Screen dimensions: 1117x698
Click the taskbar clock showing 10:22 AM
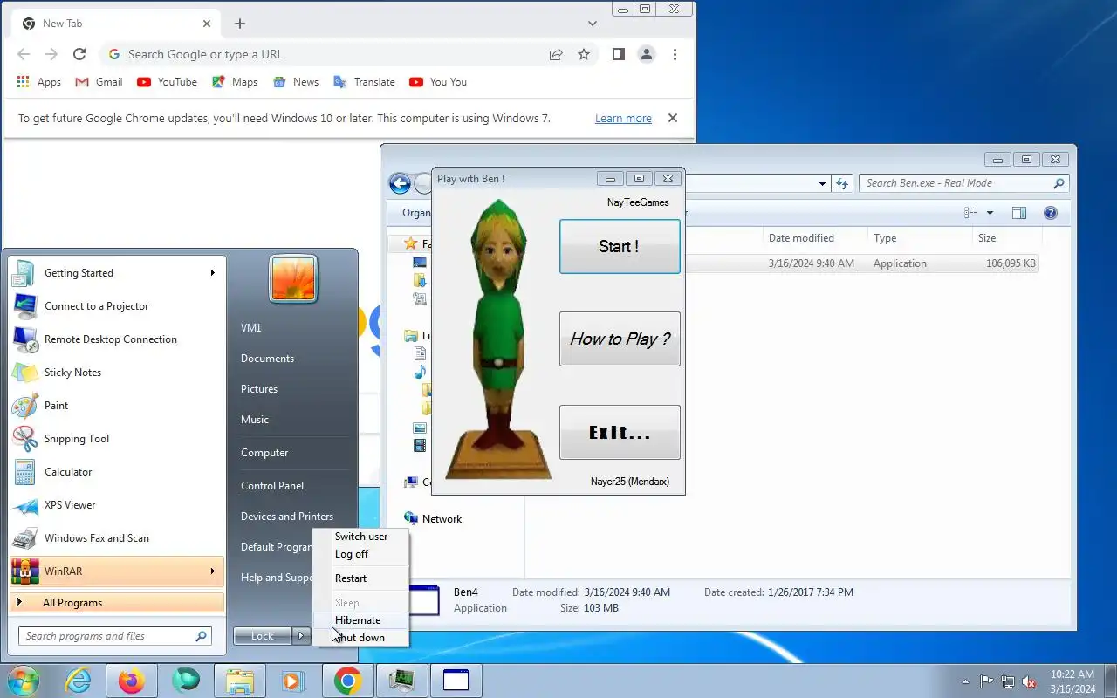coord(1072,681)
